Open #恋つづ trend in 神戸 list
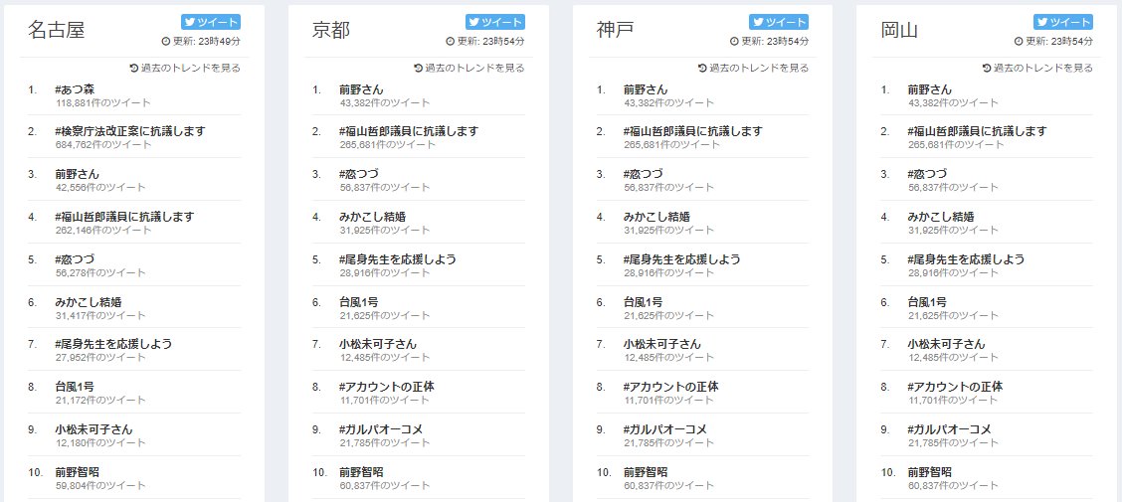The image size is (1122, 502). point(643,174)
